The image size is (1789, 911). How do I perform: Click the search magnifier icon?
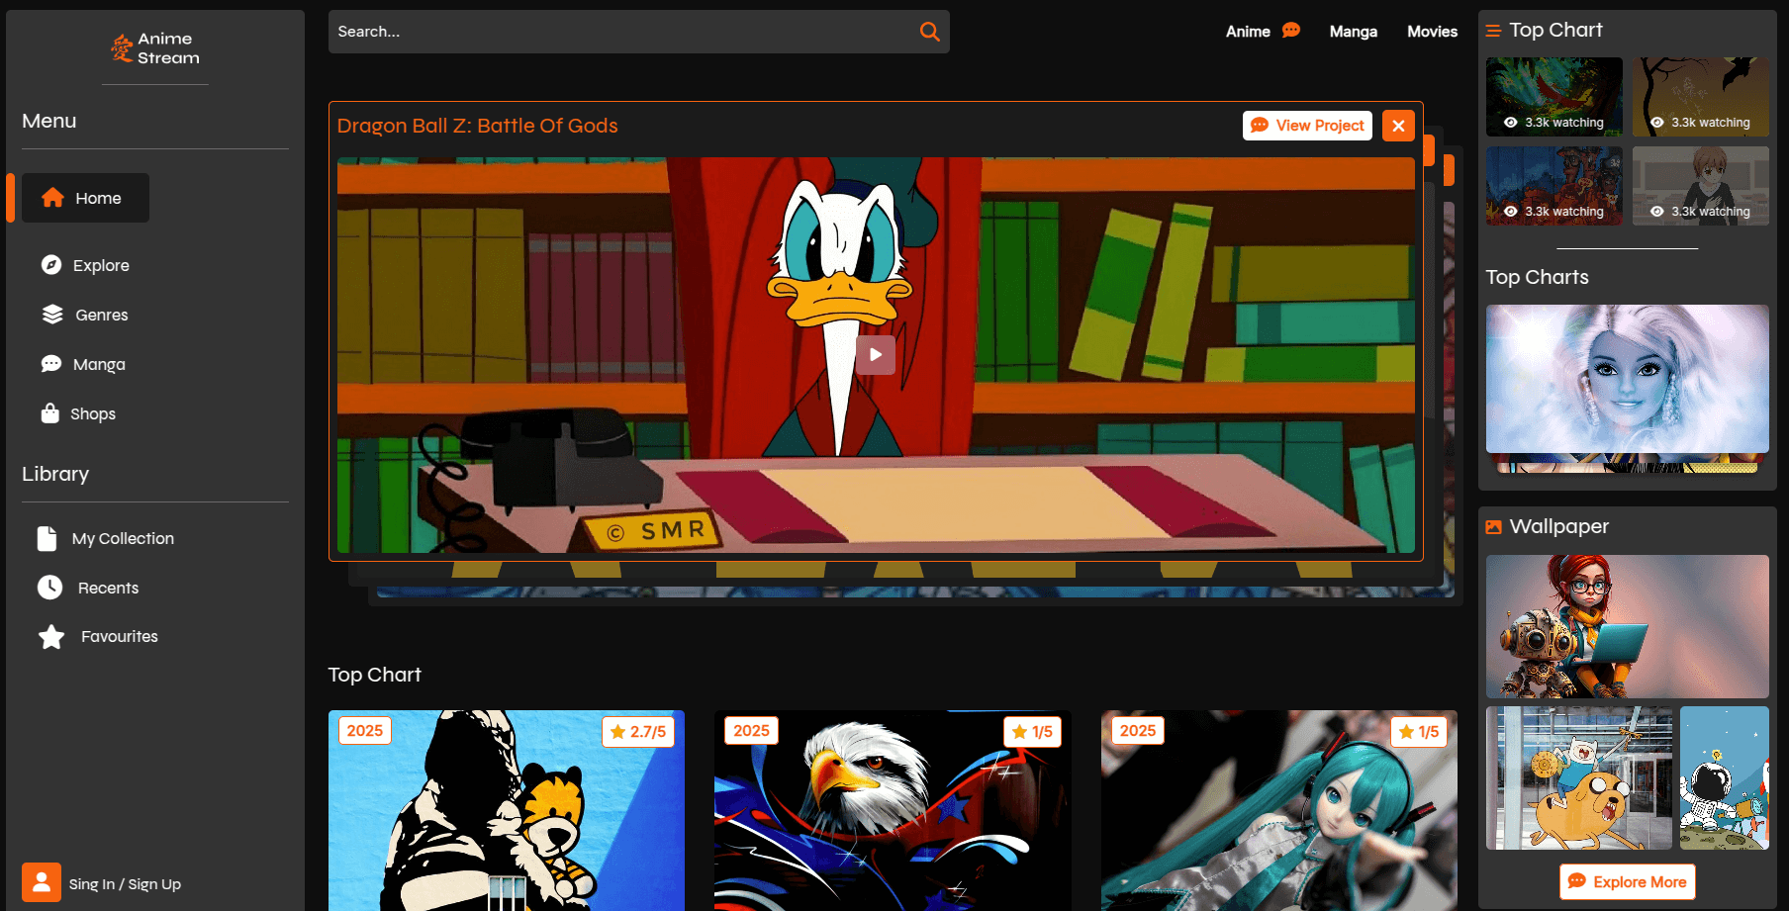coord(929,32)
